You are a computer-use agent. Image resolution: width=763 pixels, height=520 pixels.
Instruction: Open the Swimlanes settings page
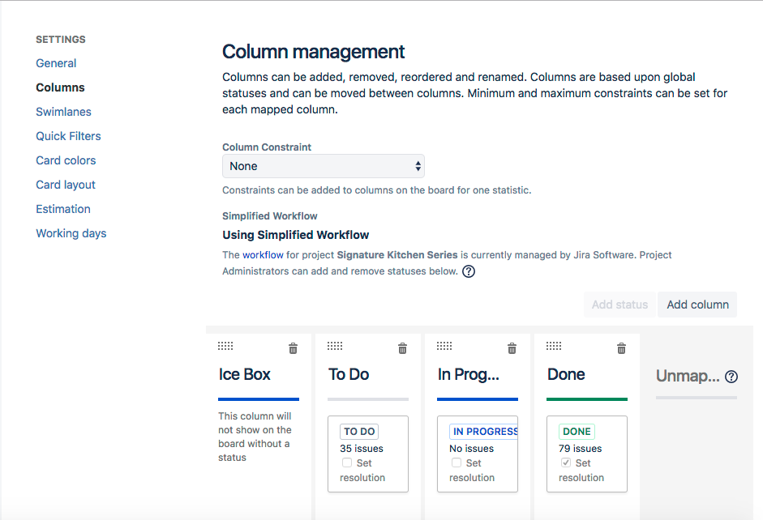coord(63,112)
